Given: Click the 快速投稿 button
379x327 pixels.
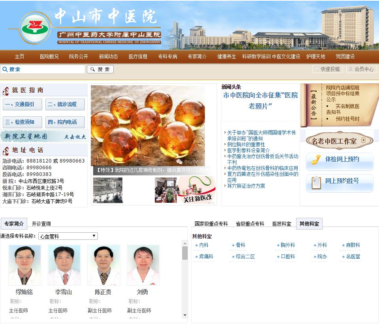Looking at the screenshot, I should click(x=328, y=69).
